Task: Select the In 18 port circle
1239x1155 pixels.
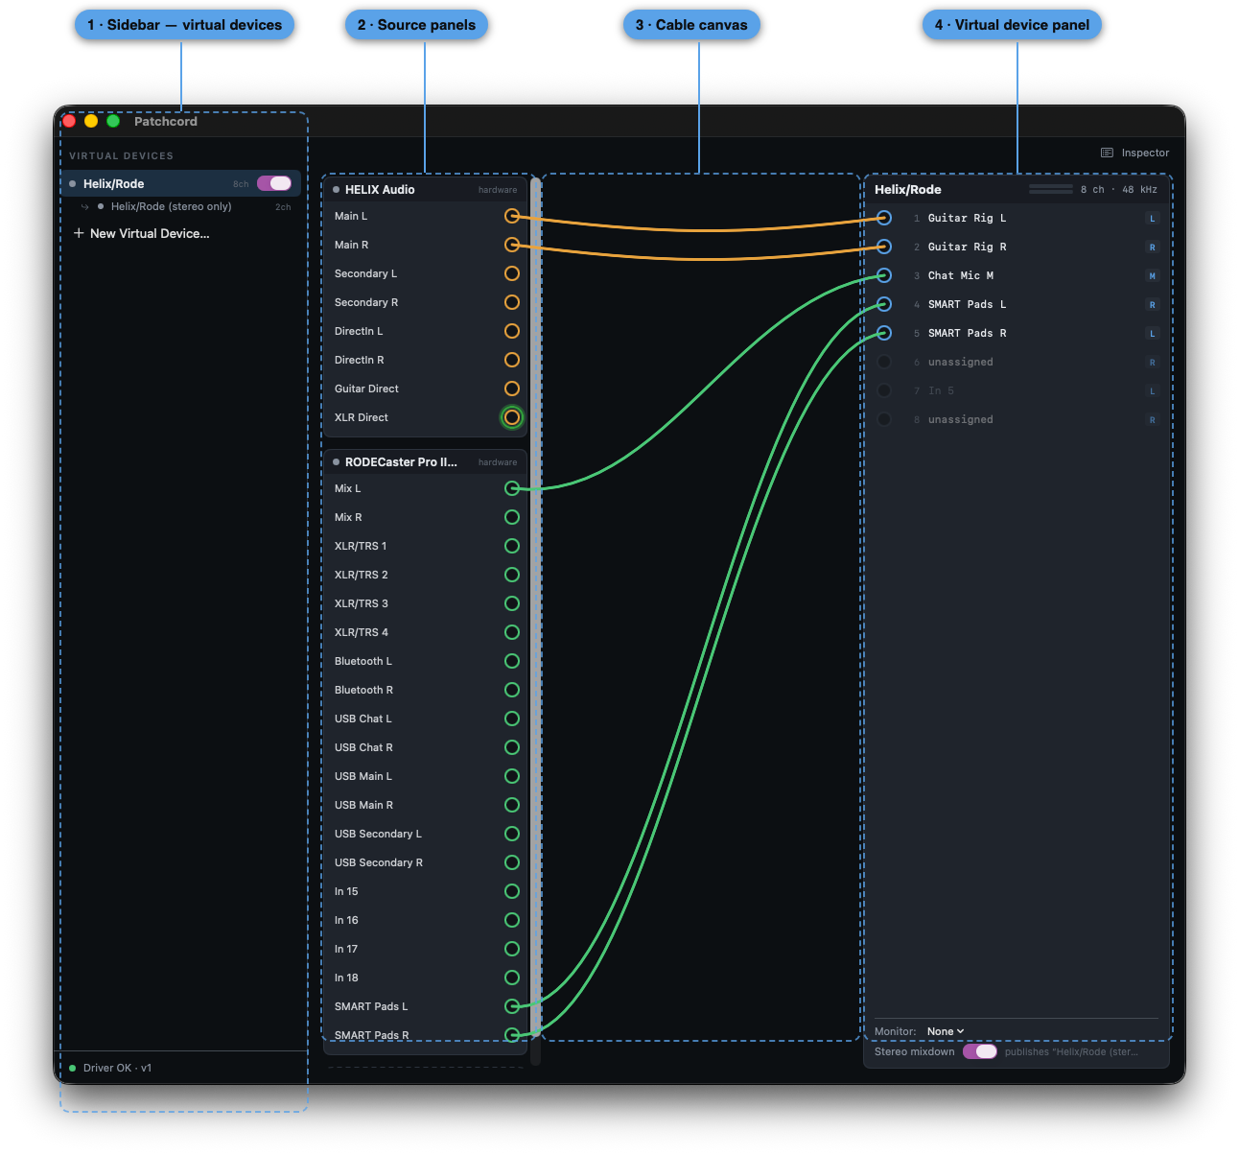Action: 512,978
